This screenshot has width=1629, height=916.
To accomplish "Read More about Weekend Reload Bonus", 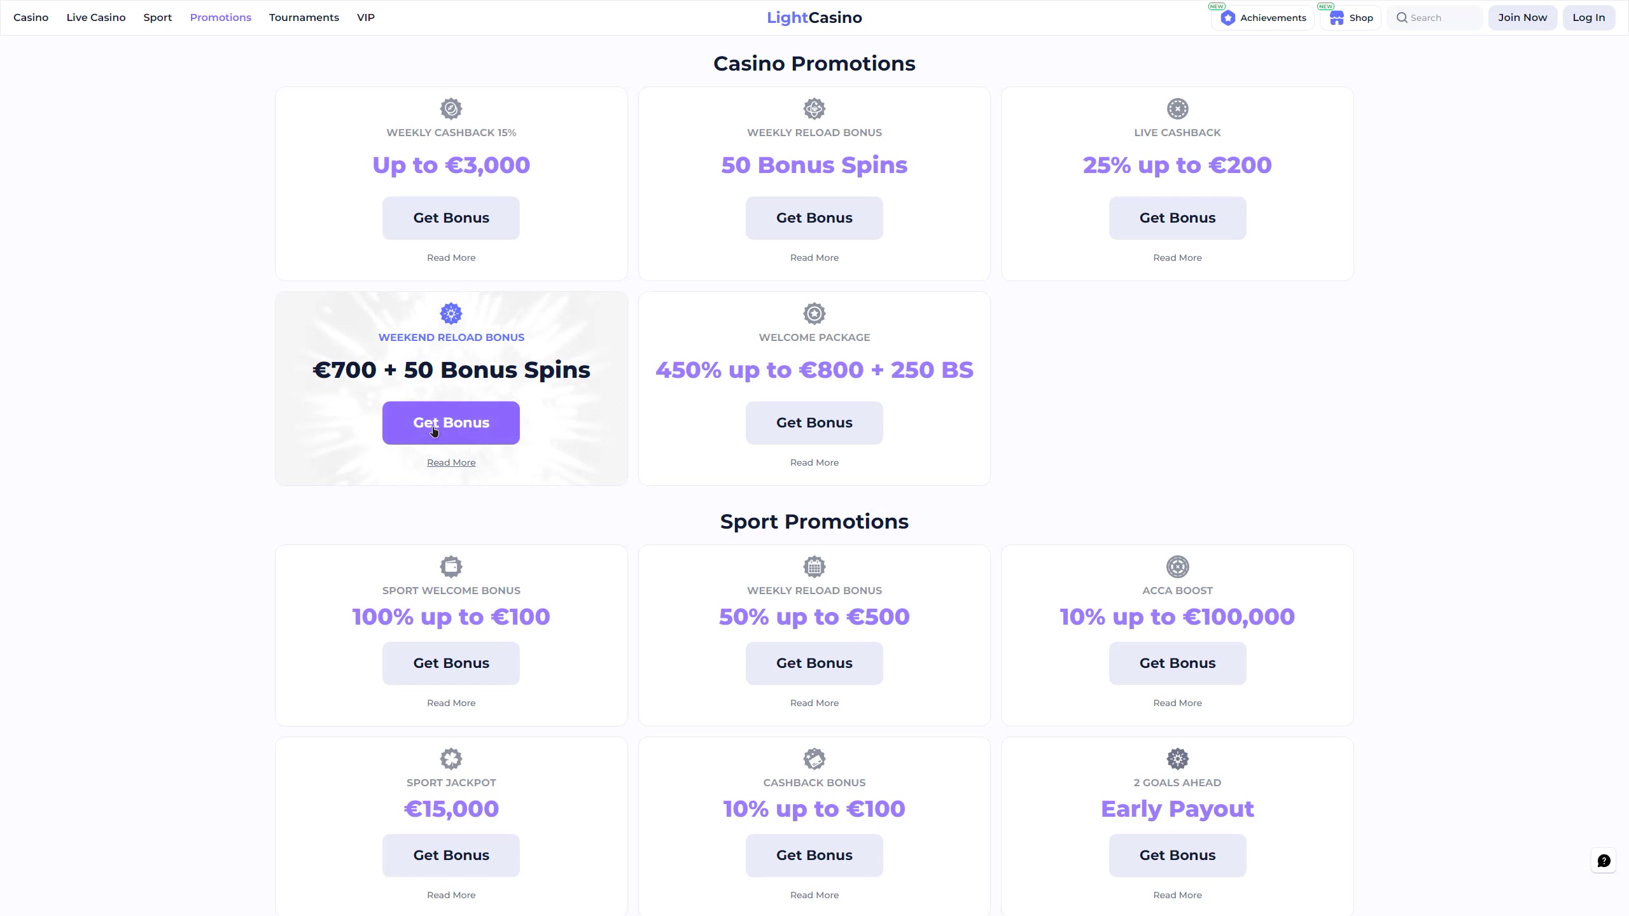I will click(451, 462).
